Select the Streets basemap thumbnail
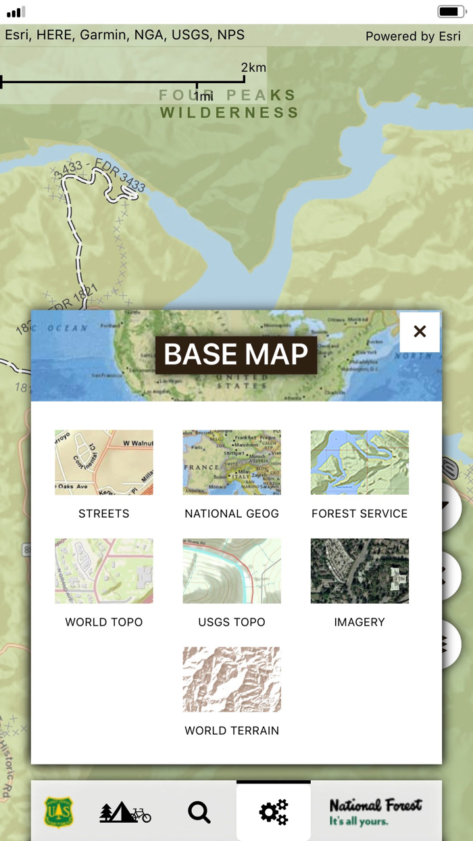473x841 pixels. coord(104,462)
